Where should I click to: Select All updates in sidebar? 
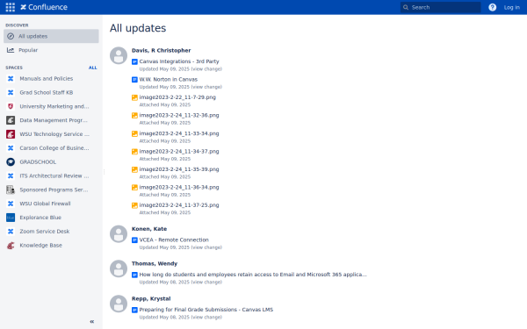coord(51,36)
